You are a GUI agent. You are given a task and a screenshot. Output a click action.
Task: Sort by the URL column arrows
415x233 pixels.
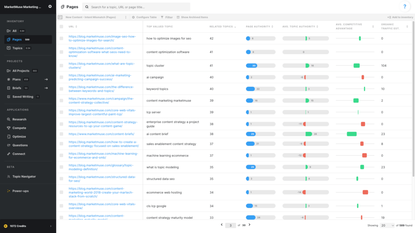(x=76, y=26)
